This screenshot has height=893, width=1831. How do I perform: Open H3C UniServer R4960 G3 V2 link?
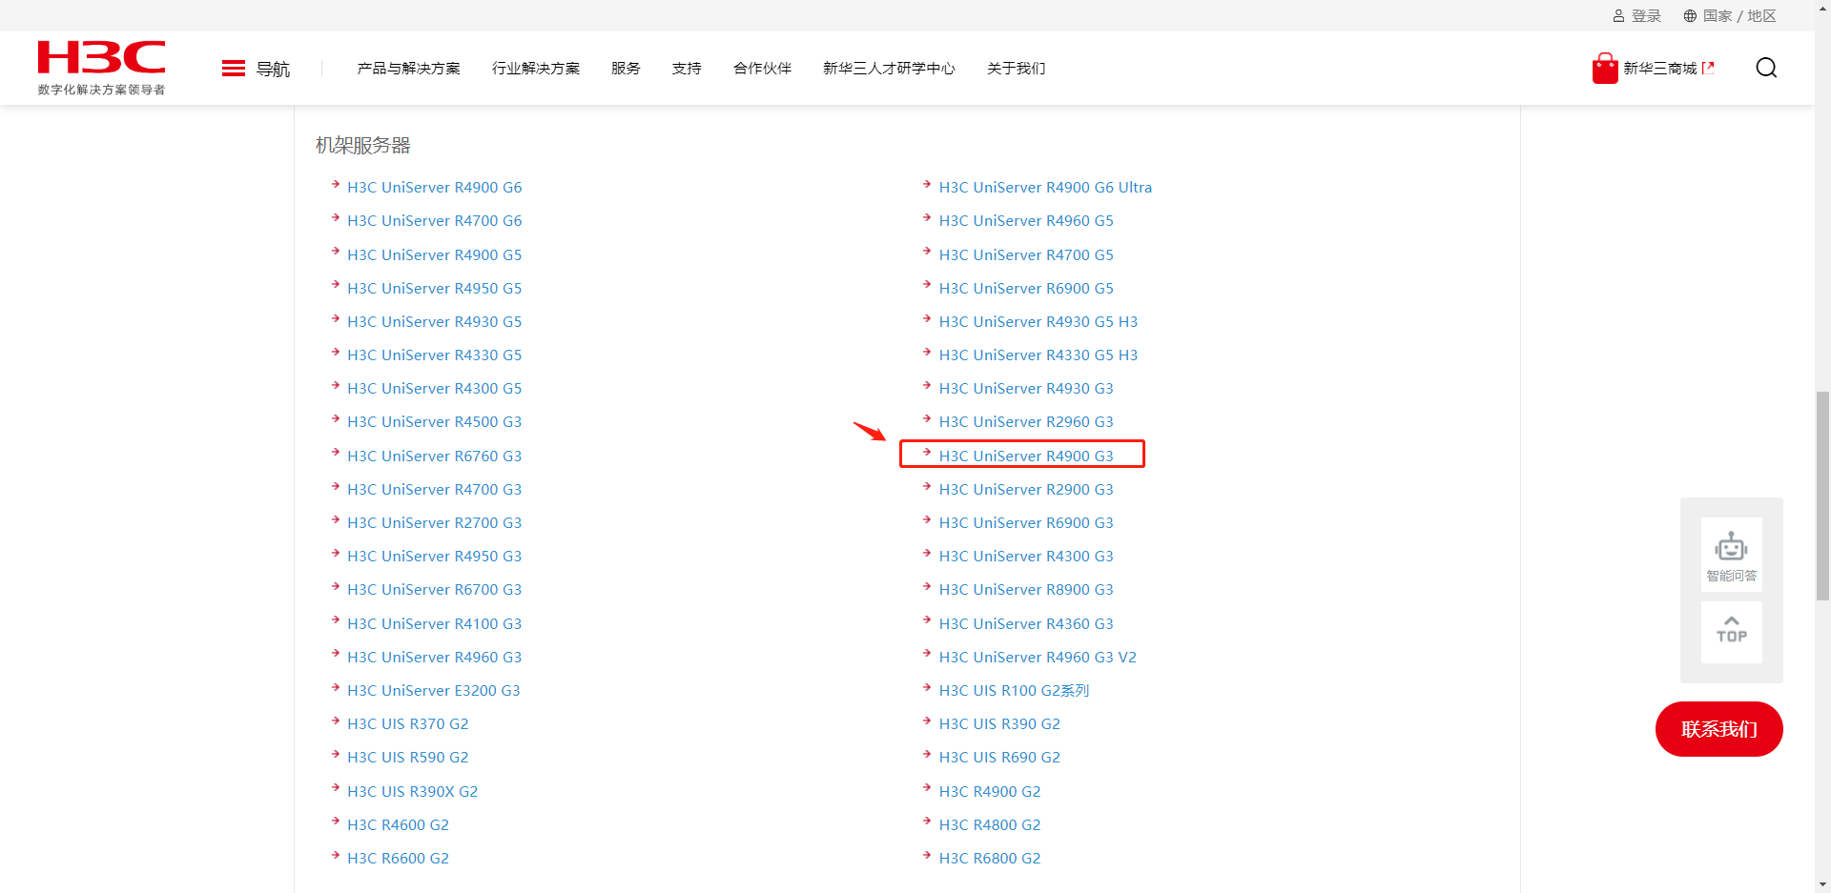pos(1038,658)
